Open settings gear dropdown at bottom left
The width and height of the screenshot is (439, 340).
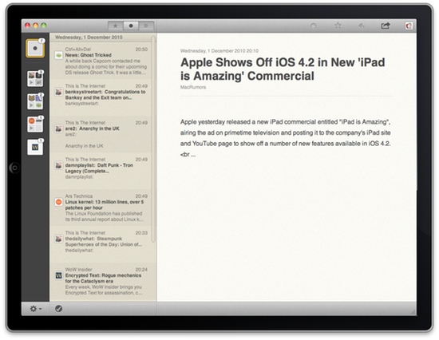coord(36,309)
